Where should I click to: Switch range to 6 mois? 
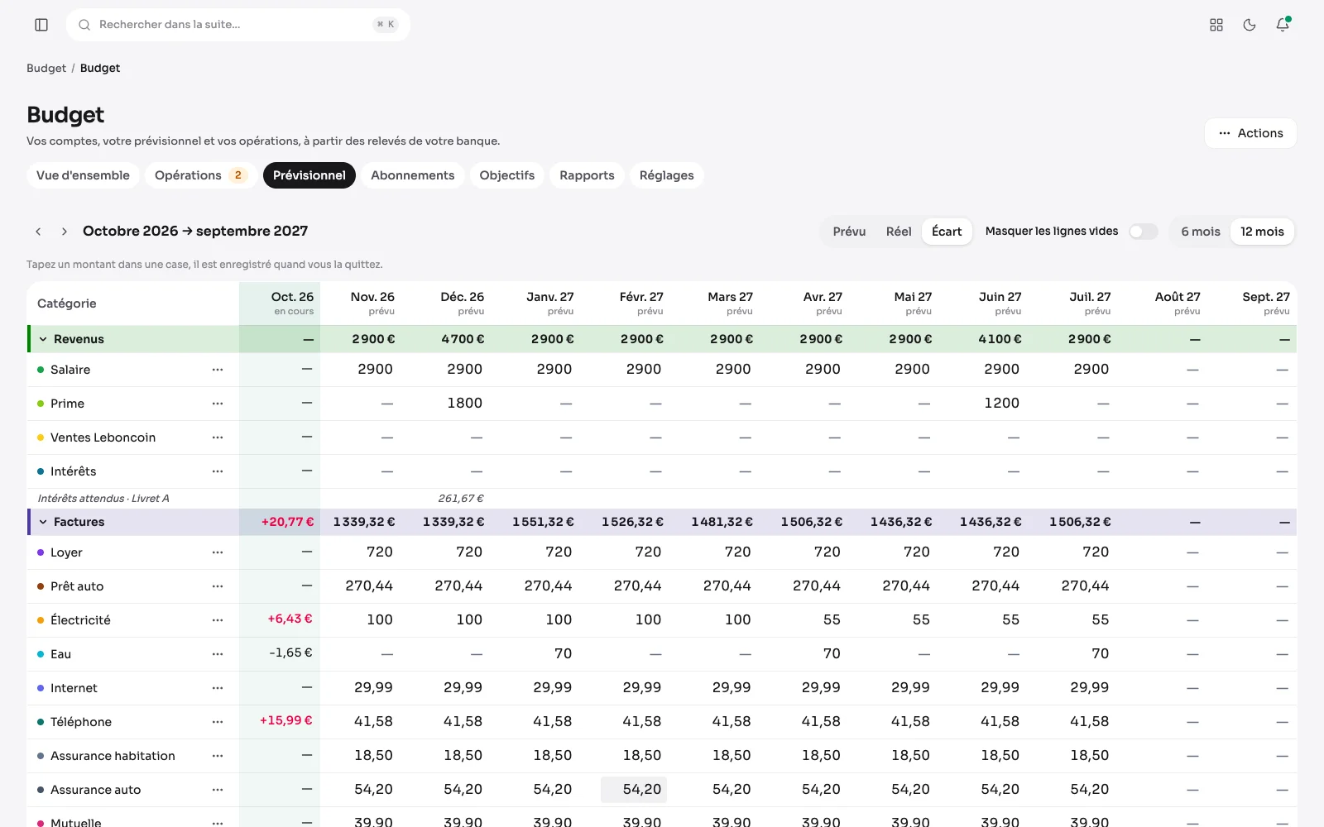click(1201, 232)
